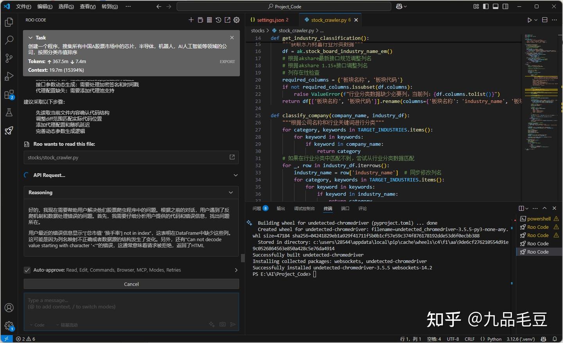Start a new Roo Code task with the plus icon

[191, 20]
